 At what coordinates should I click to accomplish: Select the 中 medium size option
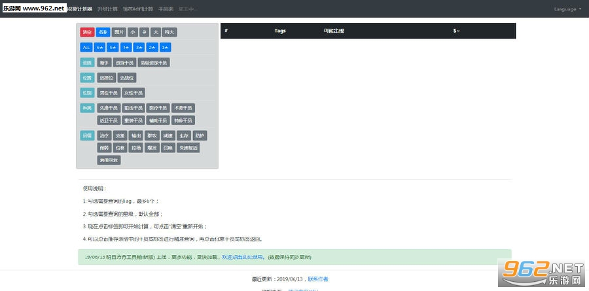[x=144, y=32]
